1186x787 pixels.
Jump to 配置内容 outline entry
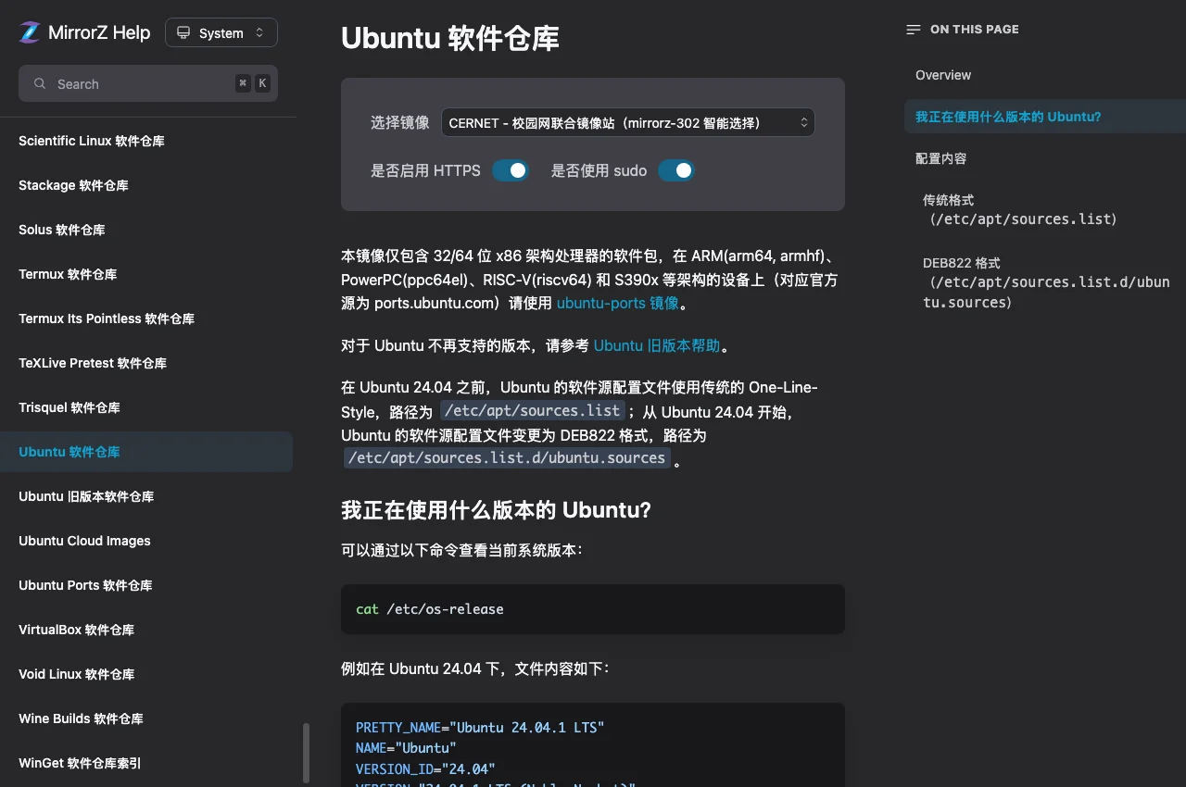click(x=940, y=158)
